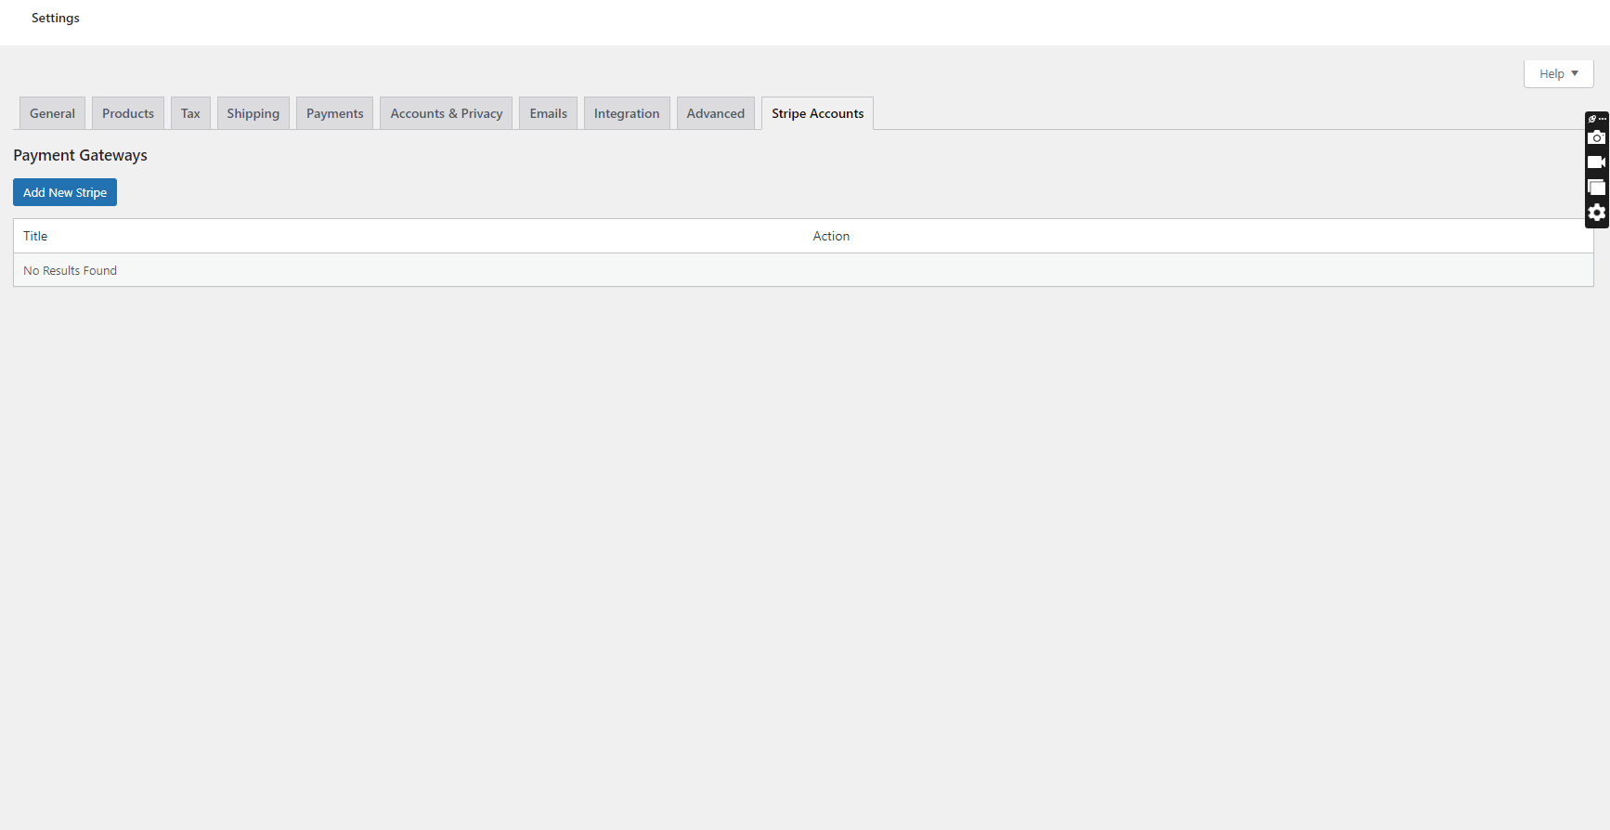The image size is (1610, 830).
Task: Click the Action column header
Action: tap(831, 236)
